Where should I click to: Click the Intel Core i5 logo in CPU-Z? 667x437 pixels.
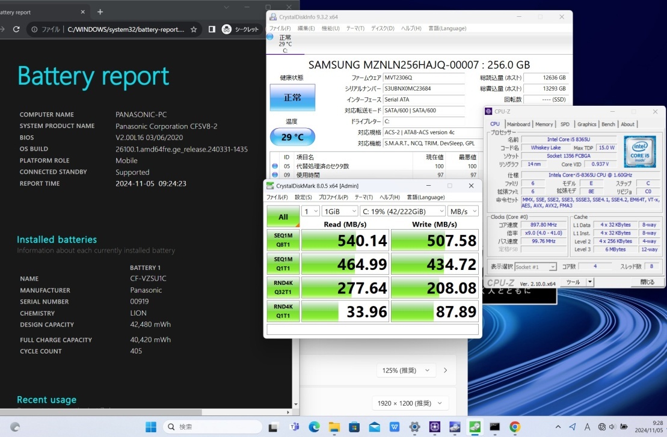click(x=640, y=151)
